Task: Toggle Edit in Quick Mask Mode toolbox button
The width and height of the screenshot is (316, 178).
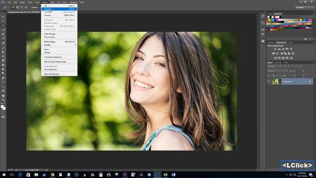Action: coord(3,113)
